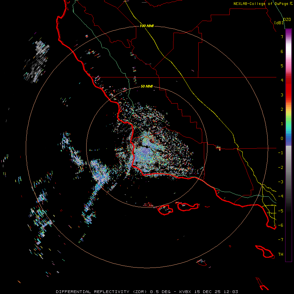Click the -4 tick label on the scale
Image resolution: width=294 pixels, height=294 pixels.
[281, 196]
